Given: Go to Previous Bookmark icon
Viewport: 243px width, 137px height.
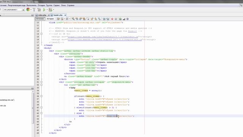Looking at the screenshot, I should click(x=92, y=19).
